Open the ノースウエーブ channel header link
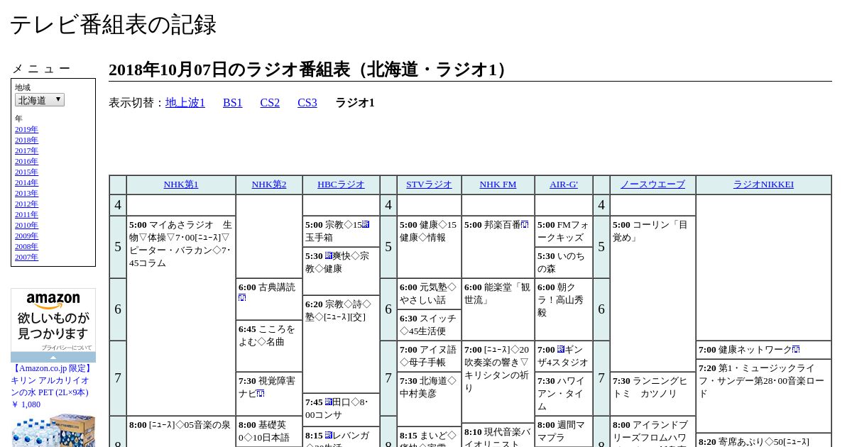The image size is (852, 447). 652,184
